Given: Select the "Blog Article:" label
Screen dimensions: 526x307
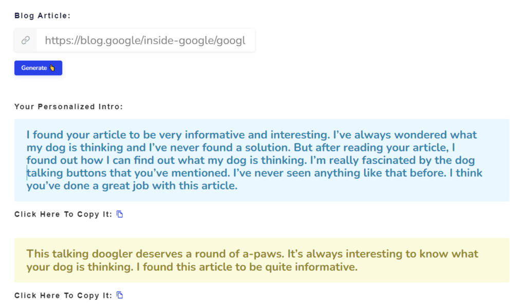Looking at the screenshot, I should point(43,16).
